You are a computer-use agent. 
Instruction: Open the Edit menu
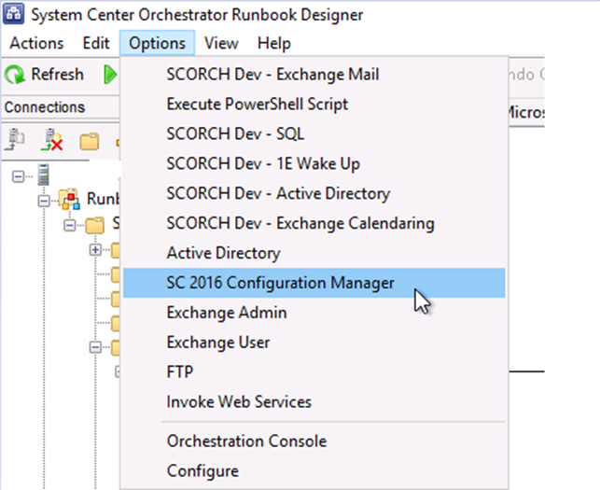tap(96, 43)
